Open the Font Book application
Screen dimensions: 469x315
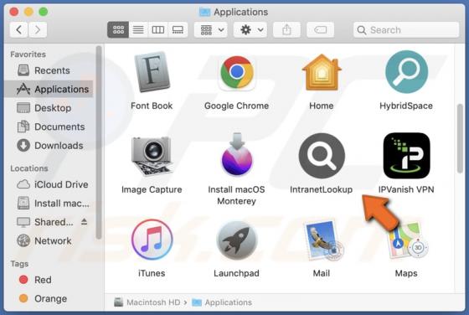click(x=152, y=72)
